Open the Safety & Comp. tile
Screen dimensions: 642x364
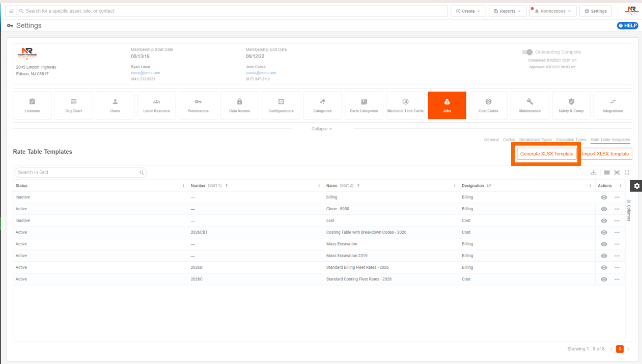click(571, 105)
